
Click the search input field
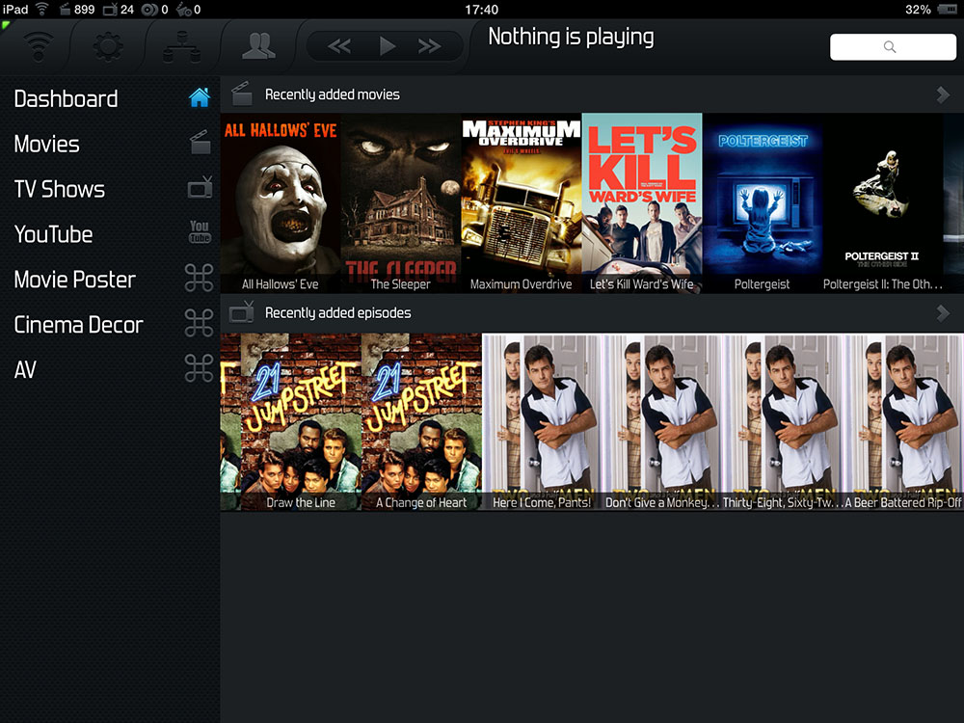[892, 47]
